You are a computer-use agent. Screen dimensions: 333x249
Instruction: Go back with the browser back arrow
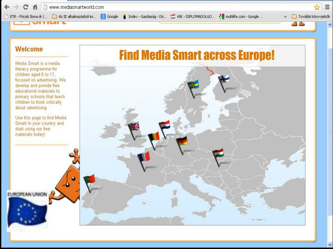coord(7,7)
